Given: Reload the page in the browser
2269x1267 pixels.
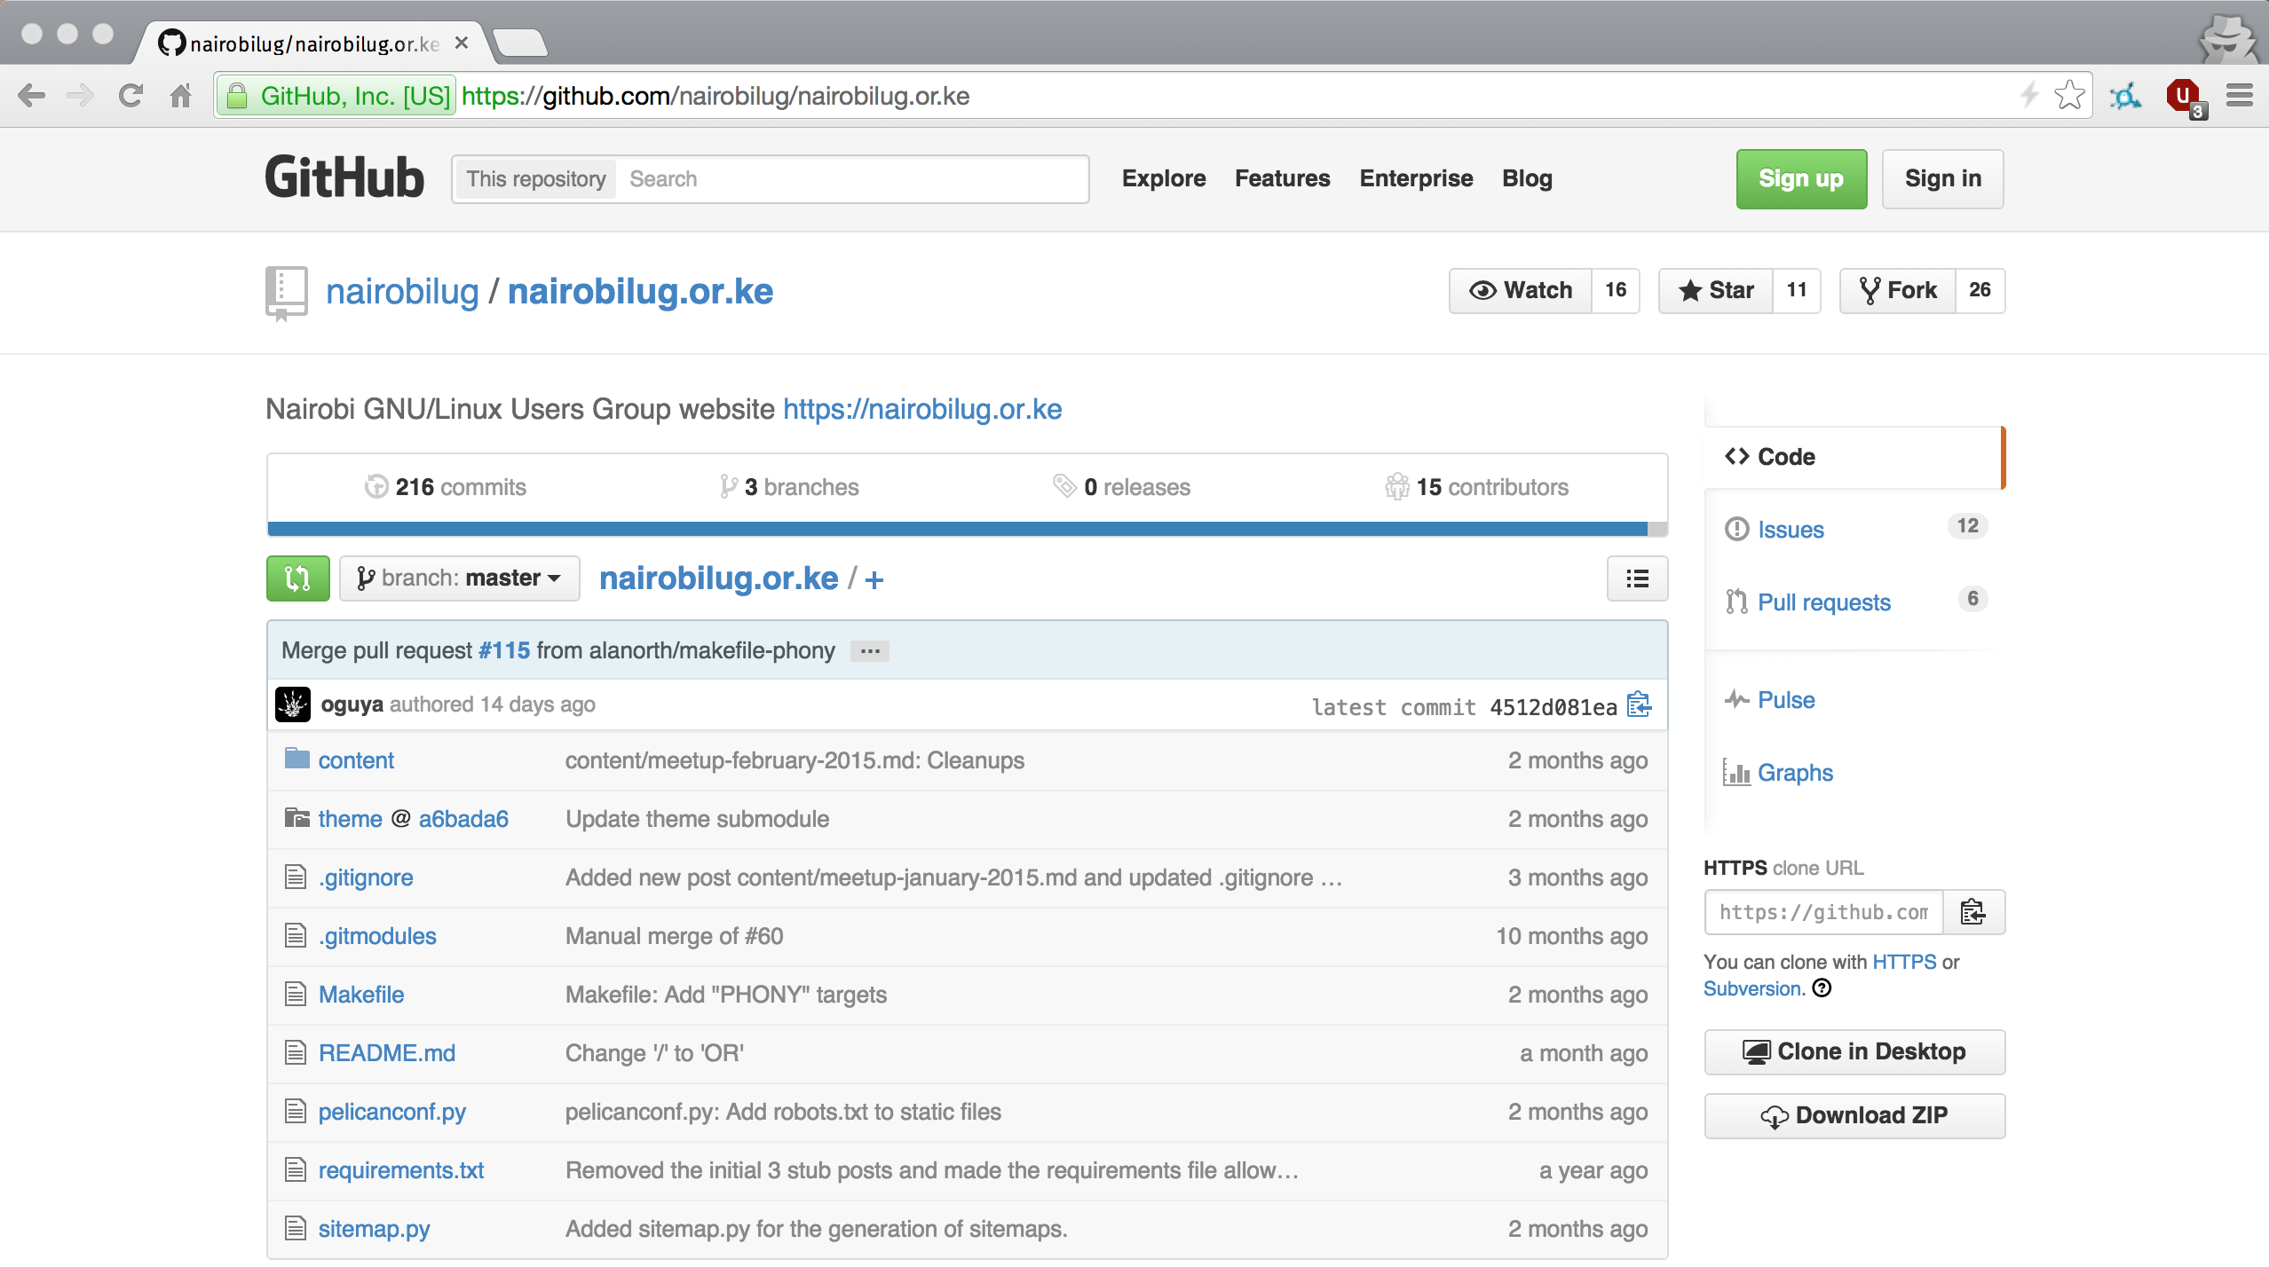Looking at the screenshot, I should 130,96.
